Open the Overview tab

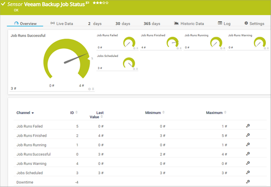(x=25, y=24)
